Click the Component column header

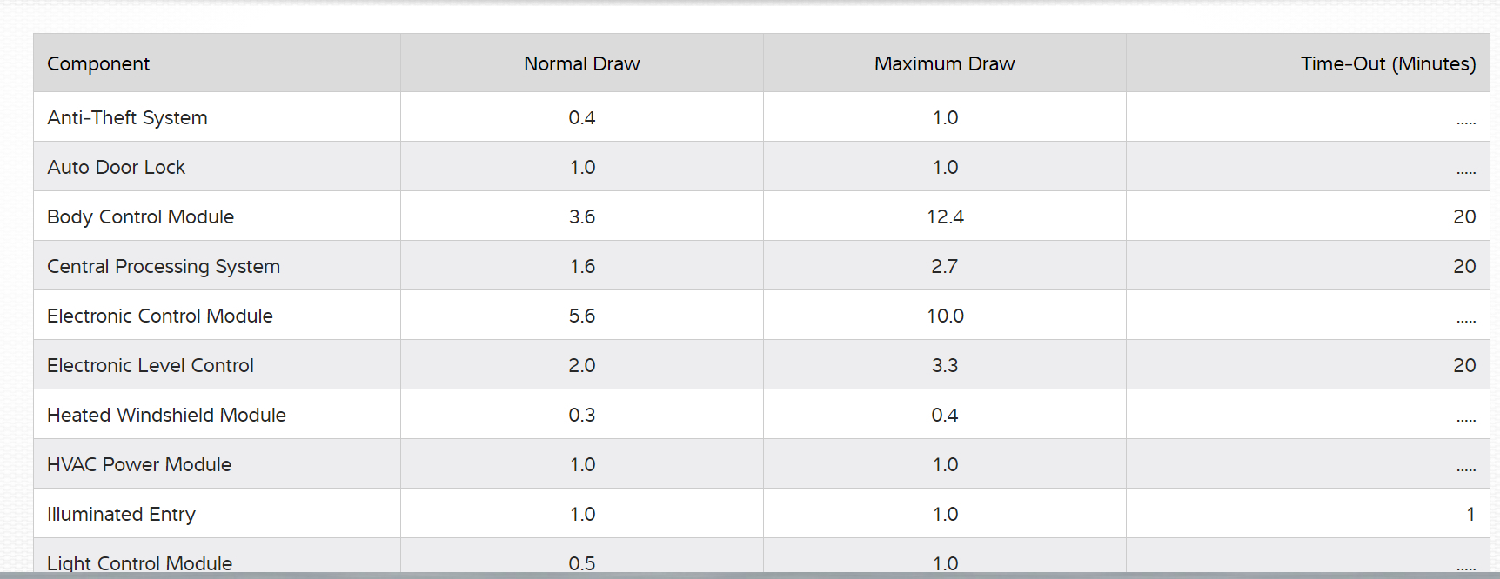pos(98,63)
